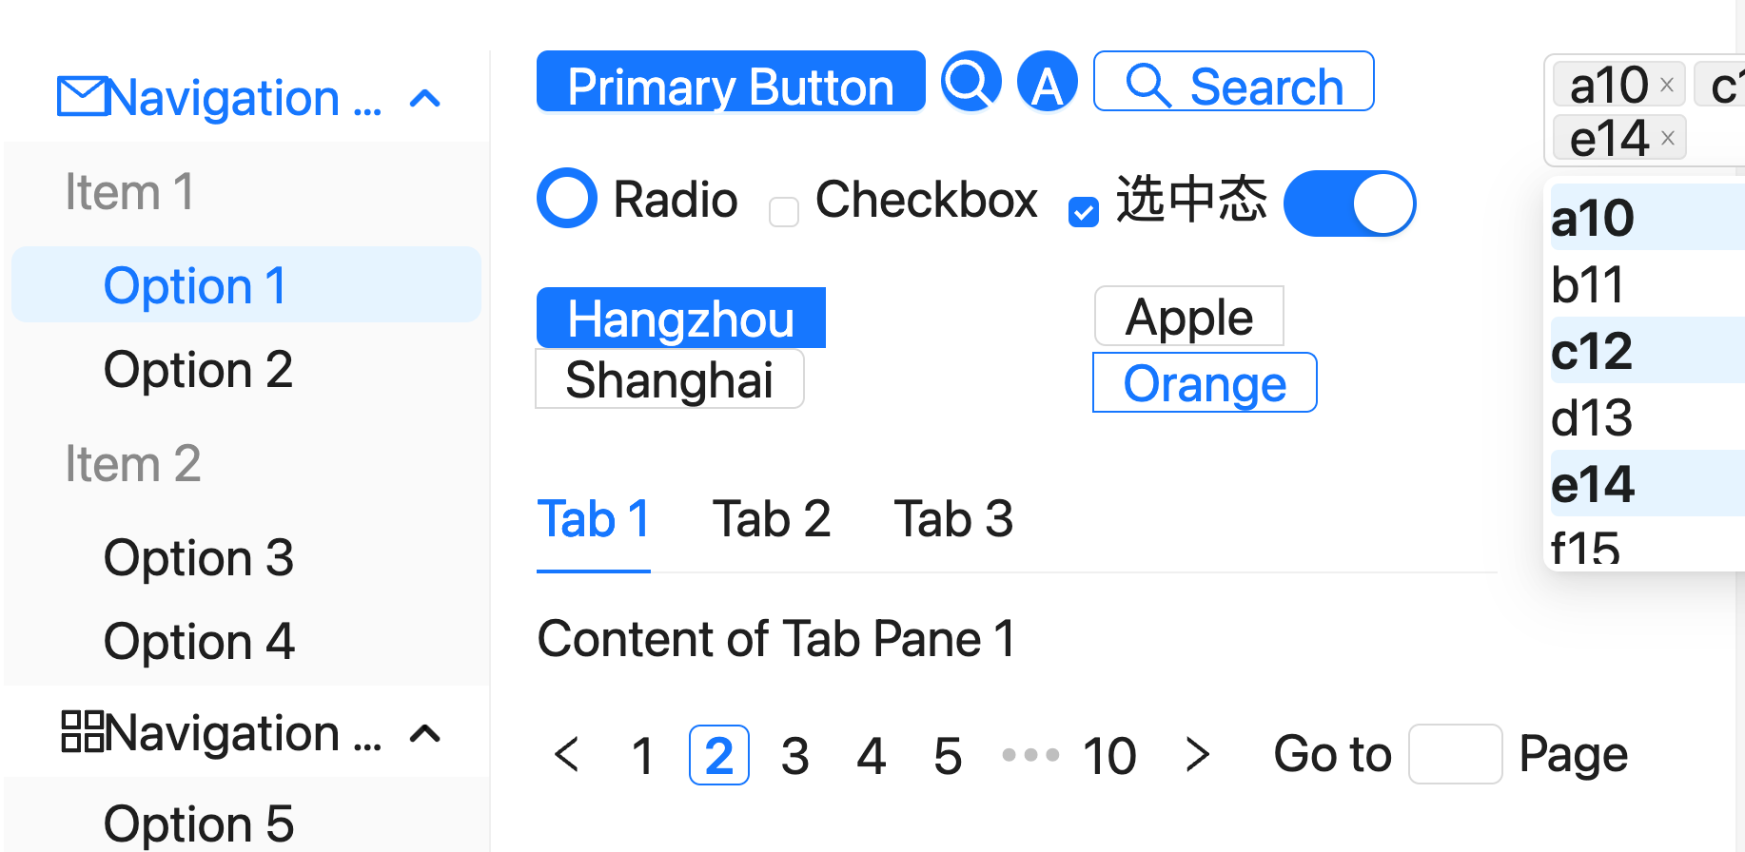Jump ahead using pagination ellipsis
This screenshot has width=1745, height=852.
coord(1030,755)
